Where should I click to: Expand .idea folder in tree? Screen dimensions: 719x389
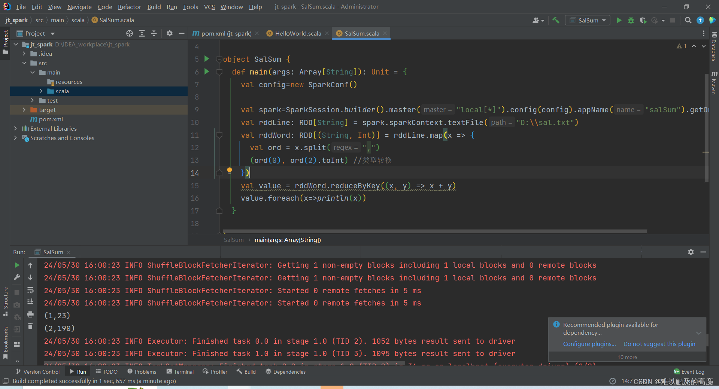click(x=24, y=54)
